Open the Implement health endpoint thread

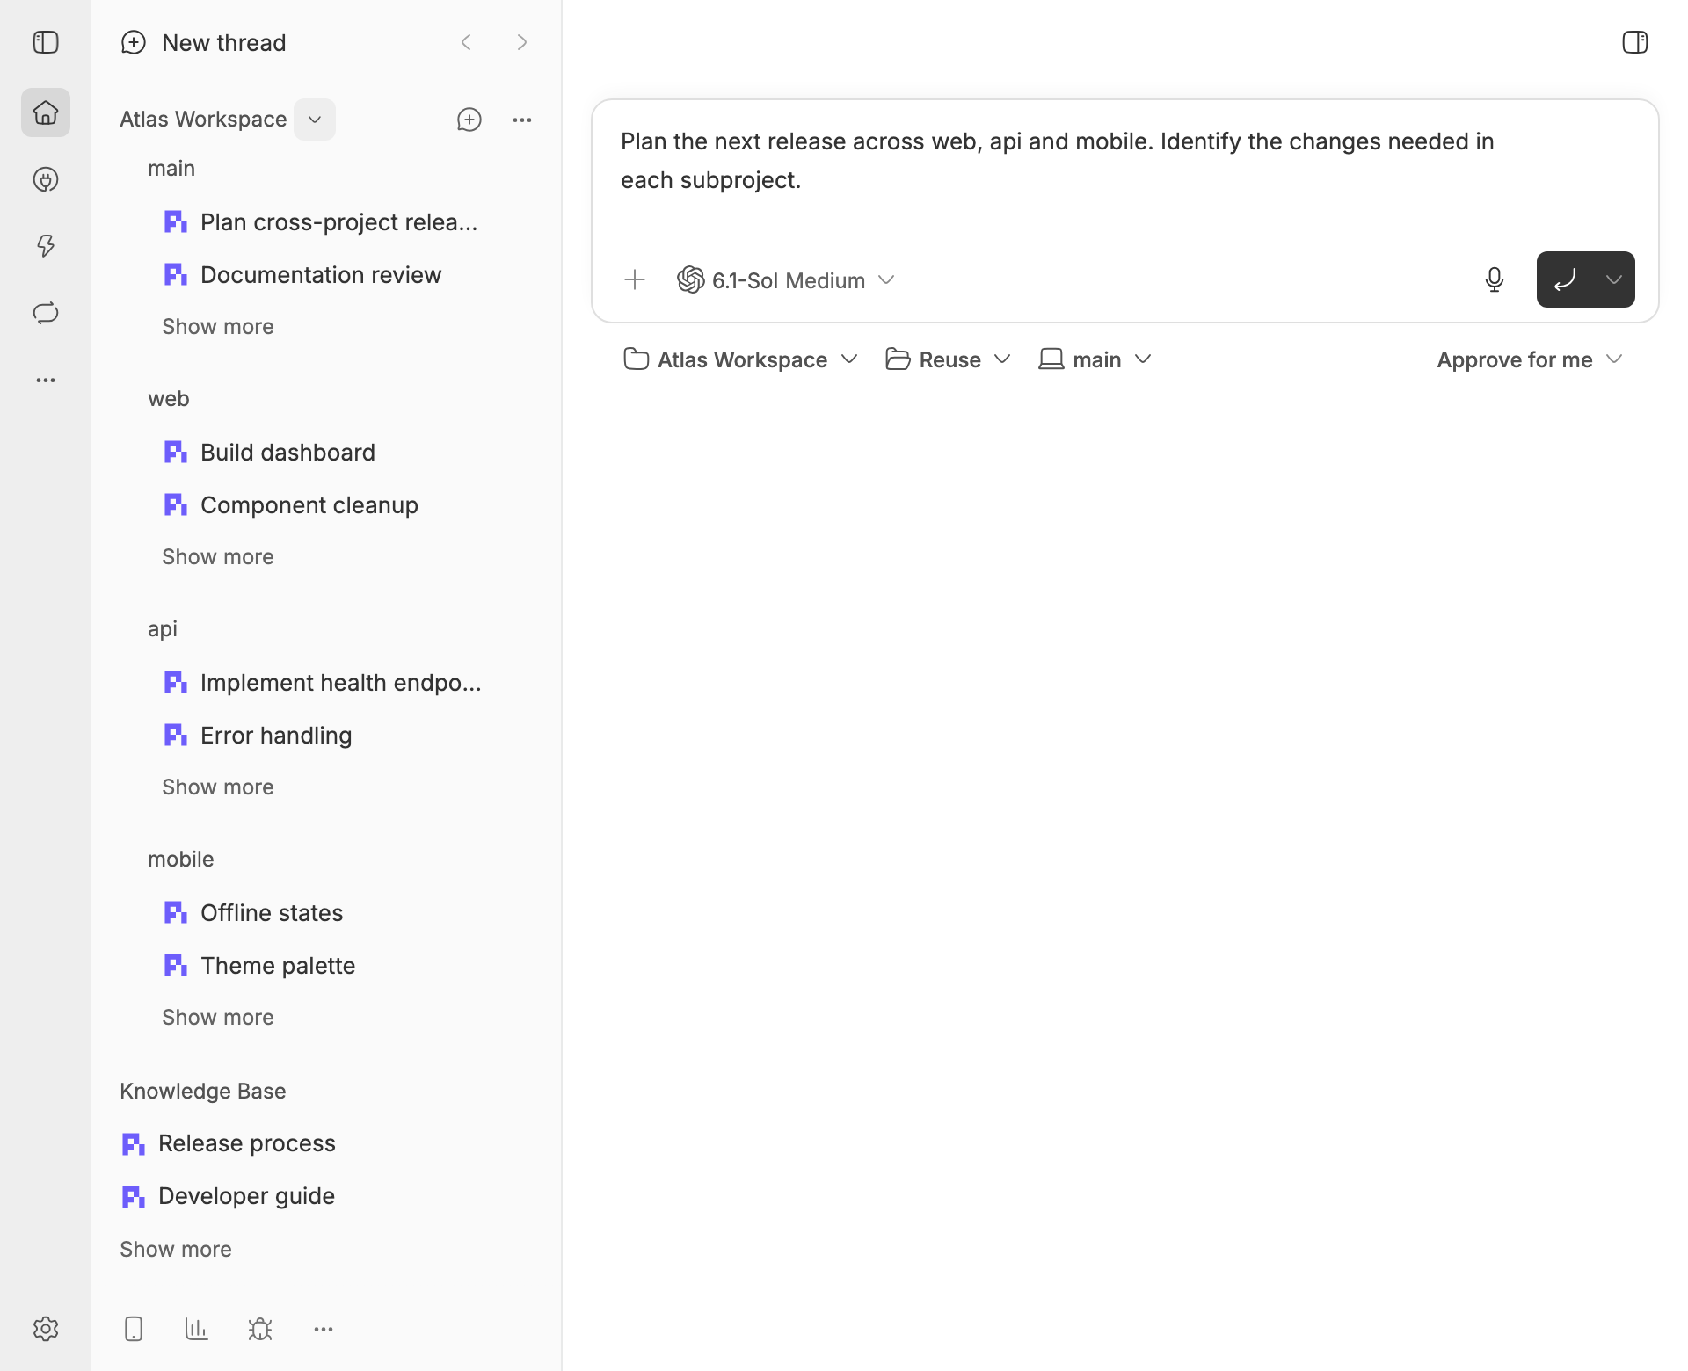point(322,682)
